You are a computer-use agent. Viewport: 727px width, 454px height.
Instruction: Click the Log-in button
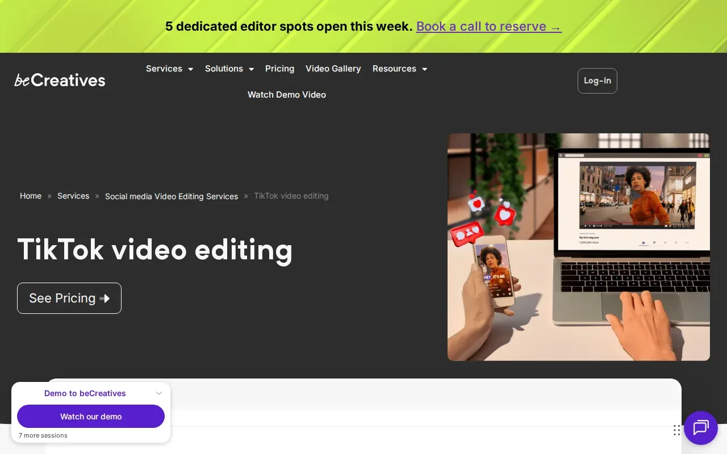pos(598,81)
